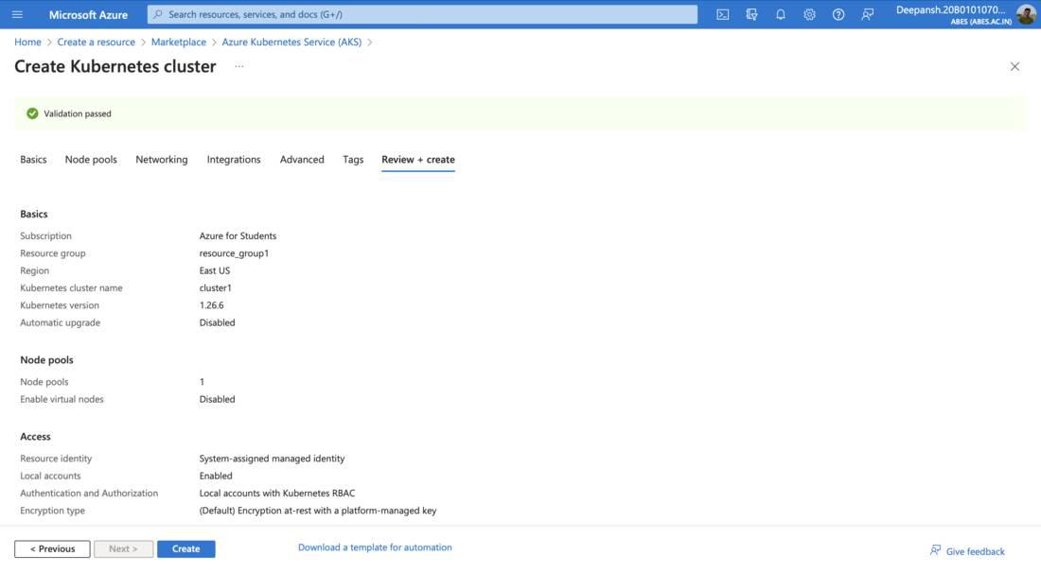Image resolution: width=1041 pixels, height=573 pixels.
Task: Click the account name Deepansh.20B0101070
Action: [x=951, y=10]
